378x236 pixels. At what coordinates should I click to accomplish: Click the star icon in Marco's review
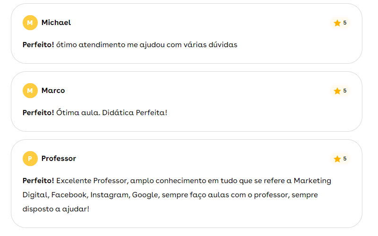(x=337, y=91)
